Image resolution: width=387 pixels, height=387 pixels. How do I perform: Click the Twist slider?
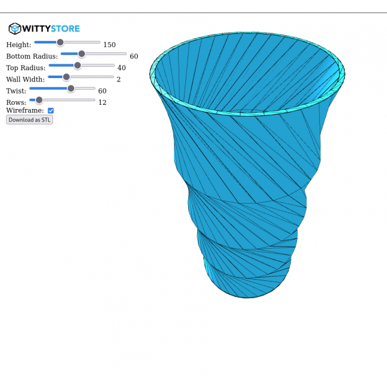pyautogui.click(x=62, y=88)
